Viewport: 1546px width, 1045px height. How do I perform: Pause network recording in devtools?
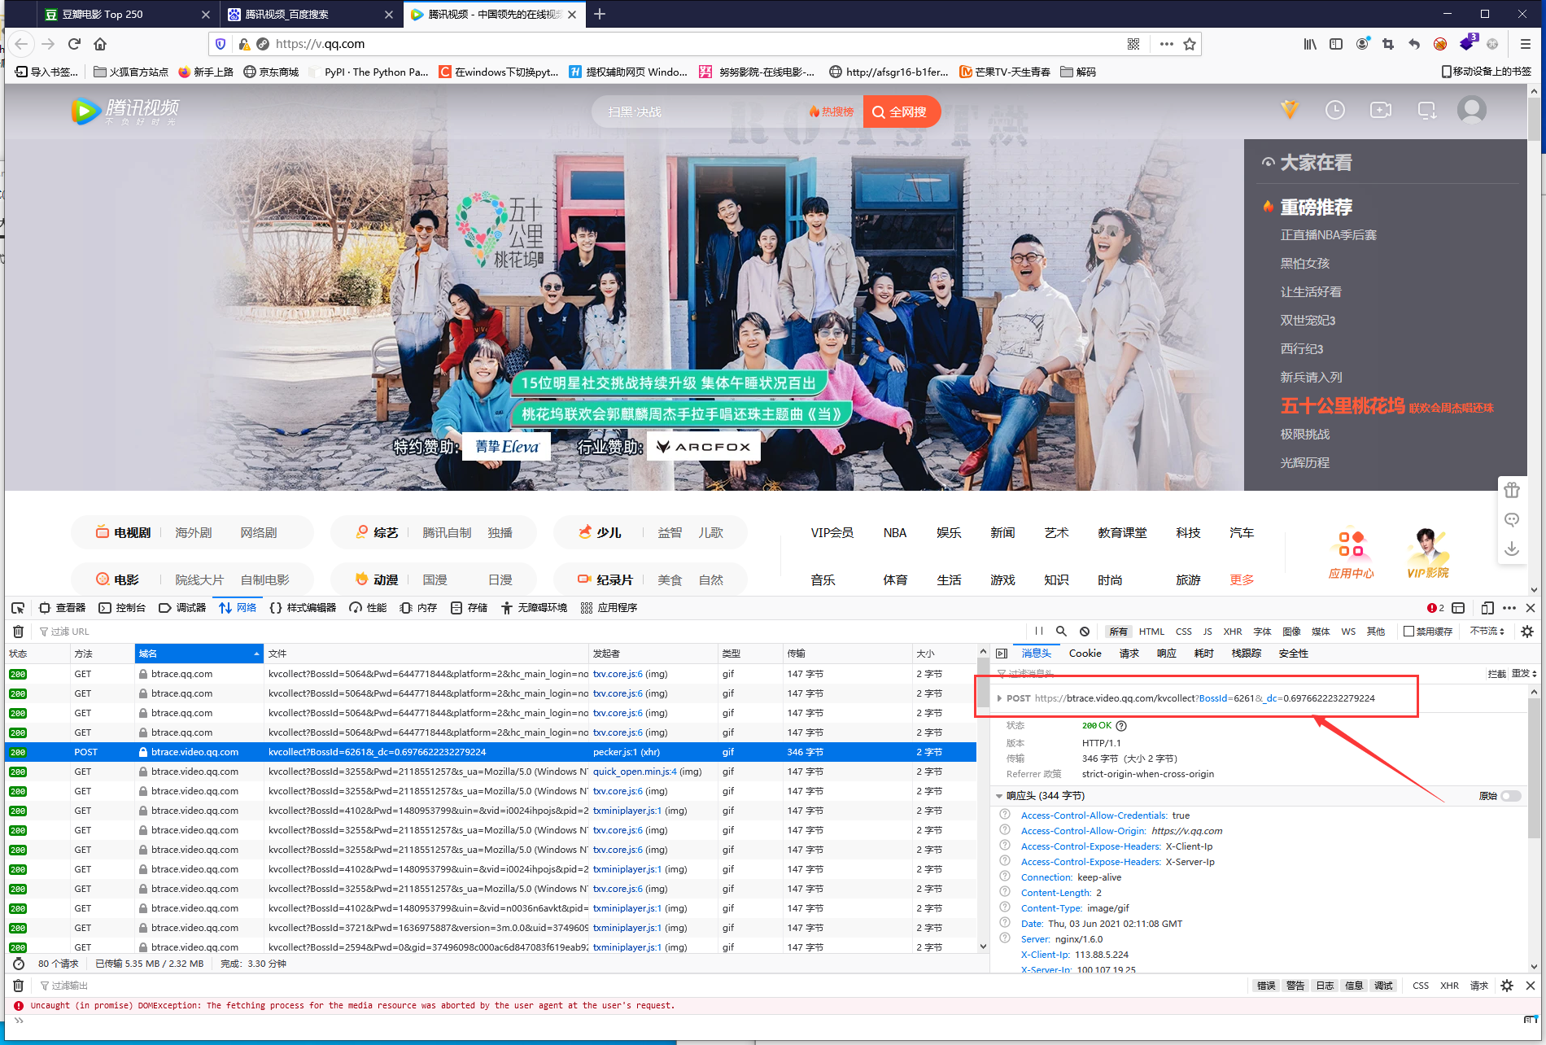click(x=1039, y=632)
